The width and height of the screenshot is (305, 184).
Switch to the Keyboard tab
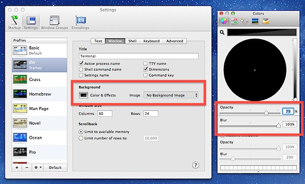pyautogui.click(x=152, y=41)
